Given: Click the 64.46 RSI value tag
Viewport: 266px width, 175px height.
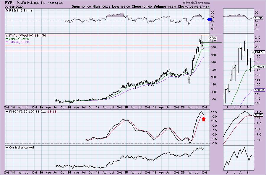Looking at the screenshot, I should pos(259,18).
